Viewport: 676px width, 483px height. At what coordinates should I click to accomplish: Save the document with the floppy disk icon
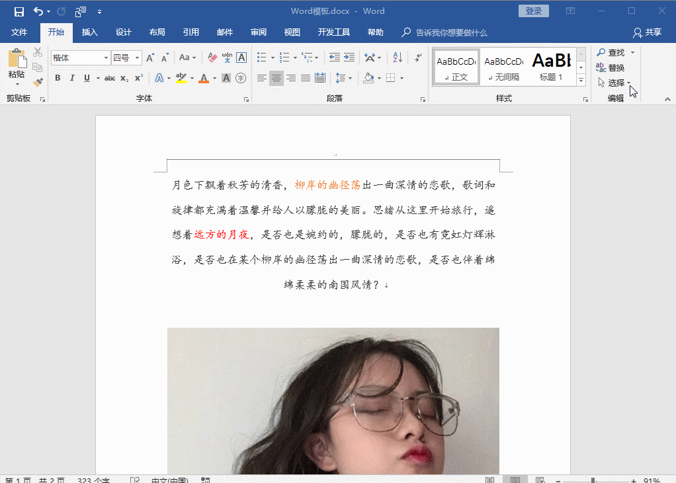click(x=19, y=12)
